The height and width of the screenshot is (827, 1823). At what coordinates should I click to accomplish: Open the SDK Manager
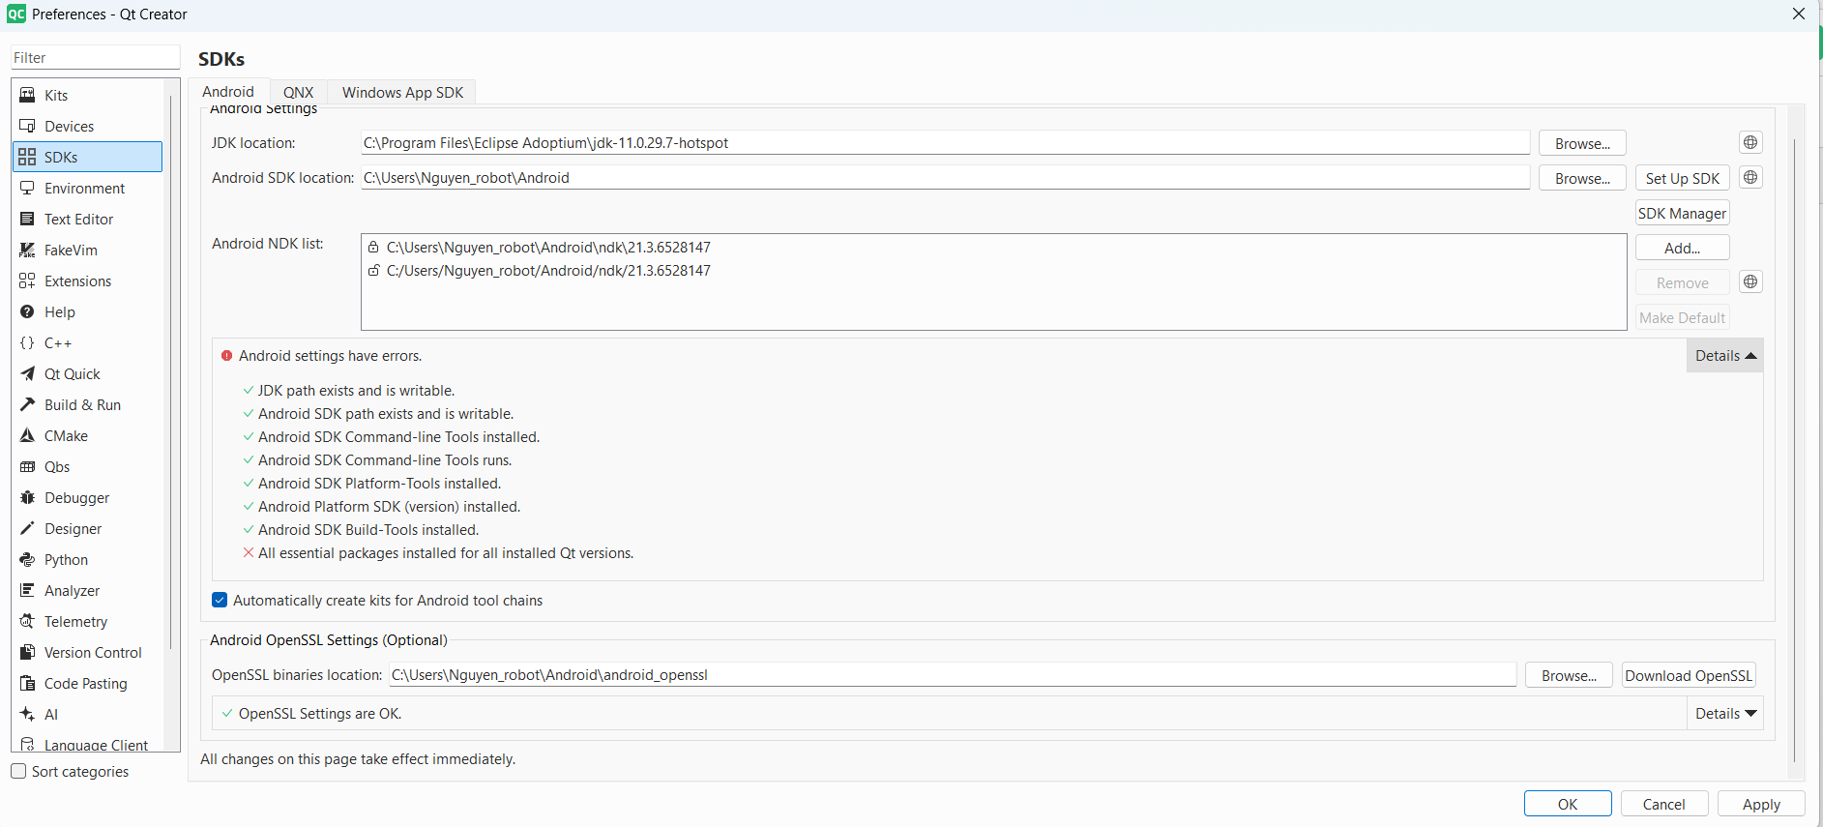pos(1682,214)
